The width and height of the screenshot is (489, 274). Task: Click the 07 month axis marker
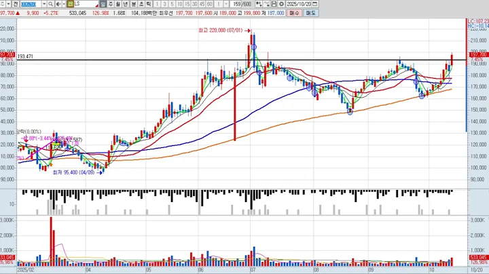[253, 270]
